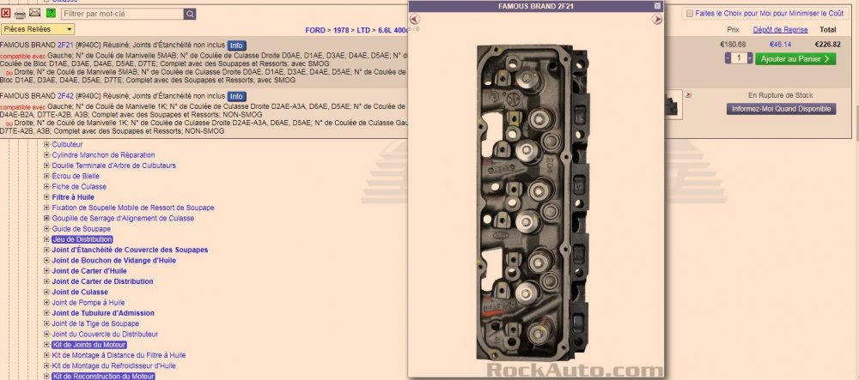Expand Fixation de Soupelle Mobile de Ressort

pos(46,208)
